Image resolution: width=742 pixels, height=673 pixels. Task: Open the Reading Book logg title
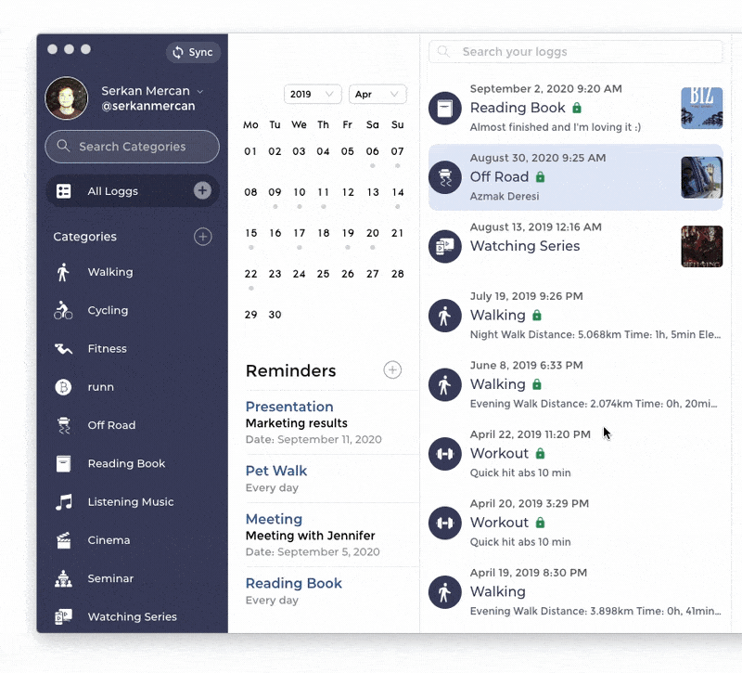[518, 108]
